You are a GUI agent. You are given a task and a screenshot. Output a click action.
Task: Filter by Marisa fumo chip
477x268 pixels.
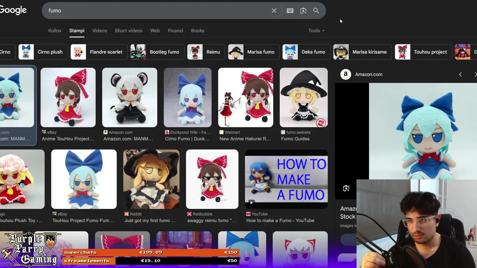pyautogui.click(x=253, y=52)
